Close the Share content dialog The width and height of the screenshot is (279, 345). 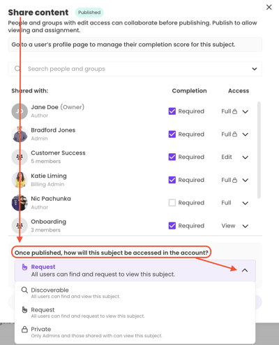(269, 7)
